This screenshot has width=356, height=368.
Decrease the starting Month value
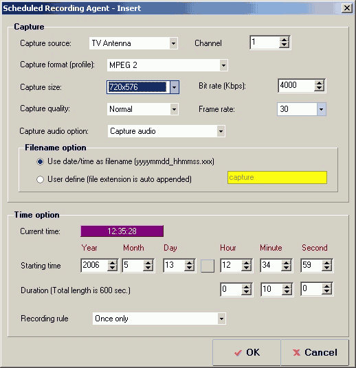coord(148,268)
